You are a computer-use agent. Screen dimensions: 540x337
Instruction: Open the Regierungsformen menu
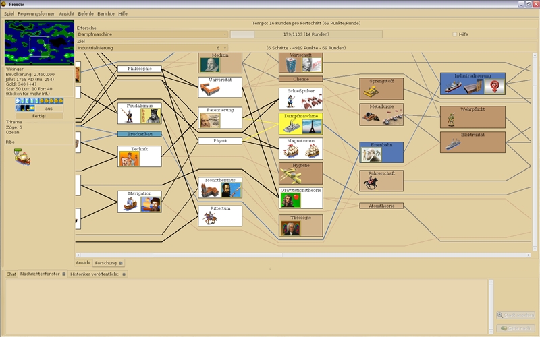click(x=36, y=13)
